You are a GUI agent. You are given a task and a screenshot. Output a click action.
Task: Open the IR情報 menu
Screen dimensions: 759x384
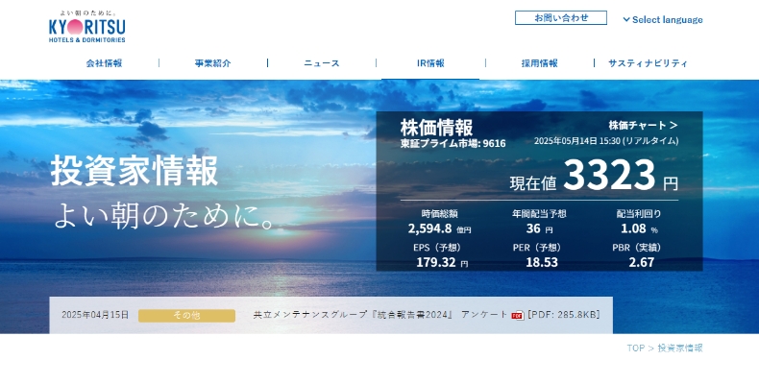coord(430,63)
